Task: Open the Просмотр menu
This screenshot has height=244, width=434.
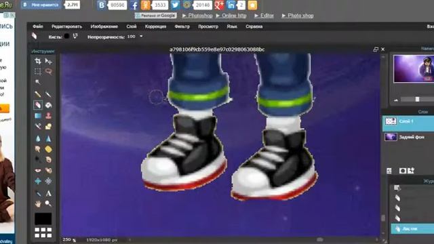Action: 208,26
